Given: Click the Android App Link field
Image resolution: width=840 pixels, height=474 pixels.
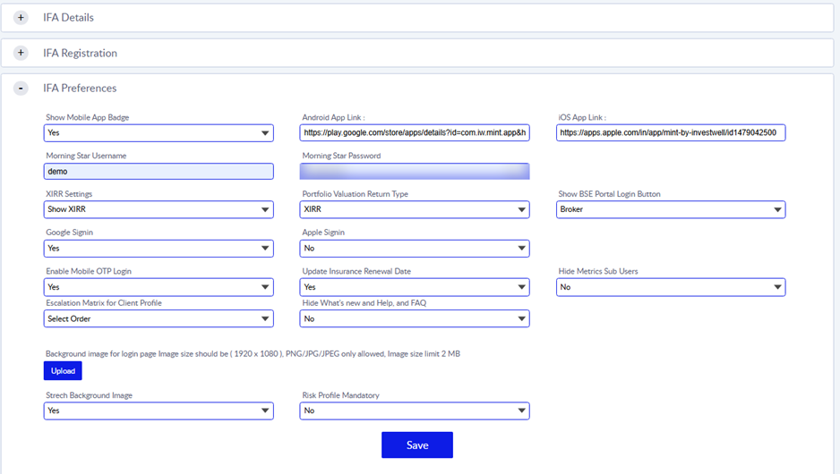Looking at the screenshot, I should (415, 132).
